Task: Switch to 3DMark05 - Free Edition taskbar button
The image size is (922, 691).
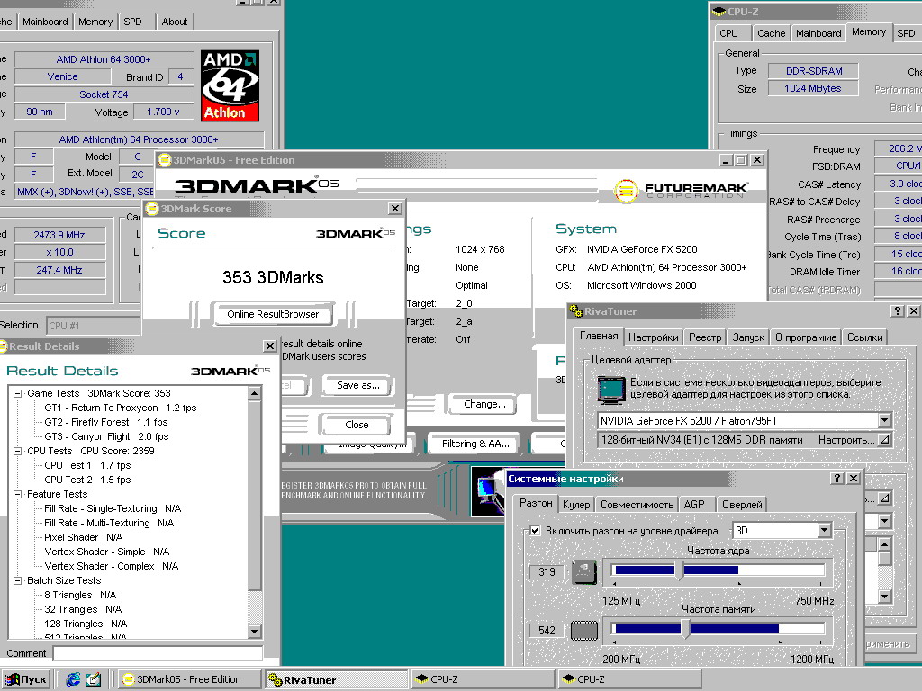Action: coord(189,680)
